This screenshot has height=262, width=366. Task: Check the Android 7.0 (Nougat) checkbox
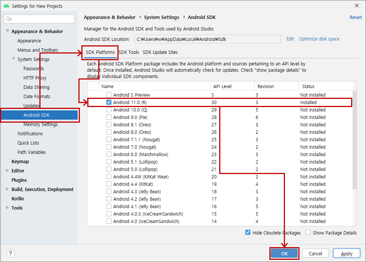(109, 147)
